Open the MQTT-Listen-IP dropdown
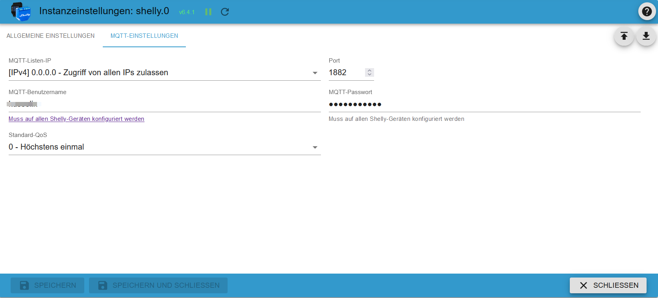Image resolution: width=658 pixels, height=298 pixels. pos(165,72)
